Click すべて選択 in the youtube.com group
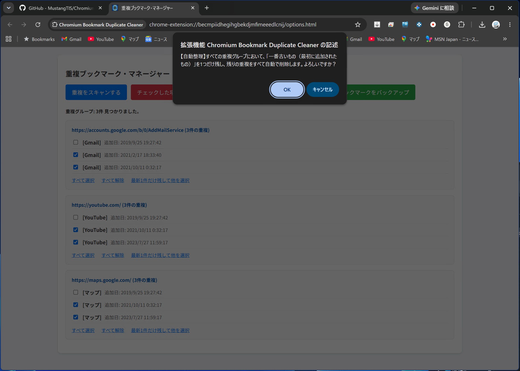Screen dimensions: 520x371 pos(83,255)
